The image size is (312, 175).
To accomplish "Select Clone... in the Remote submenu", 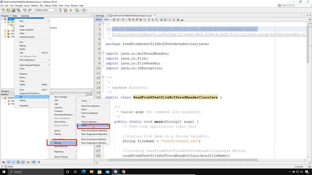I will [x=93, y=101].
